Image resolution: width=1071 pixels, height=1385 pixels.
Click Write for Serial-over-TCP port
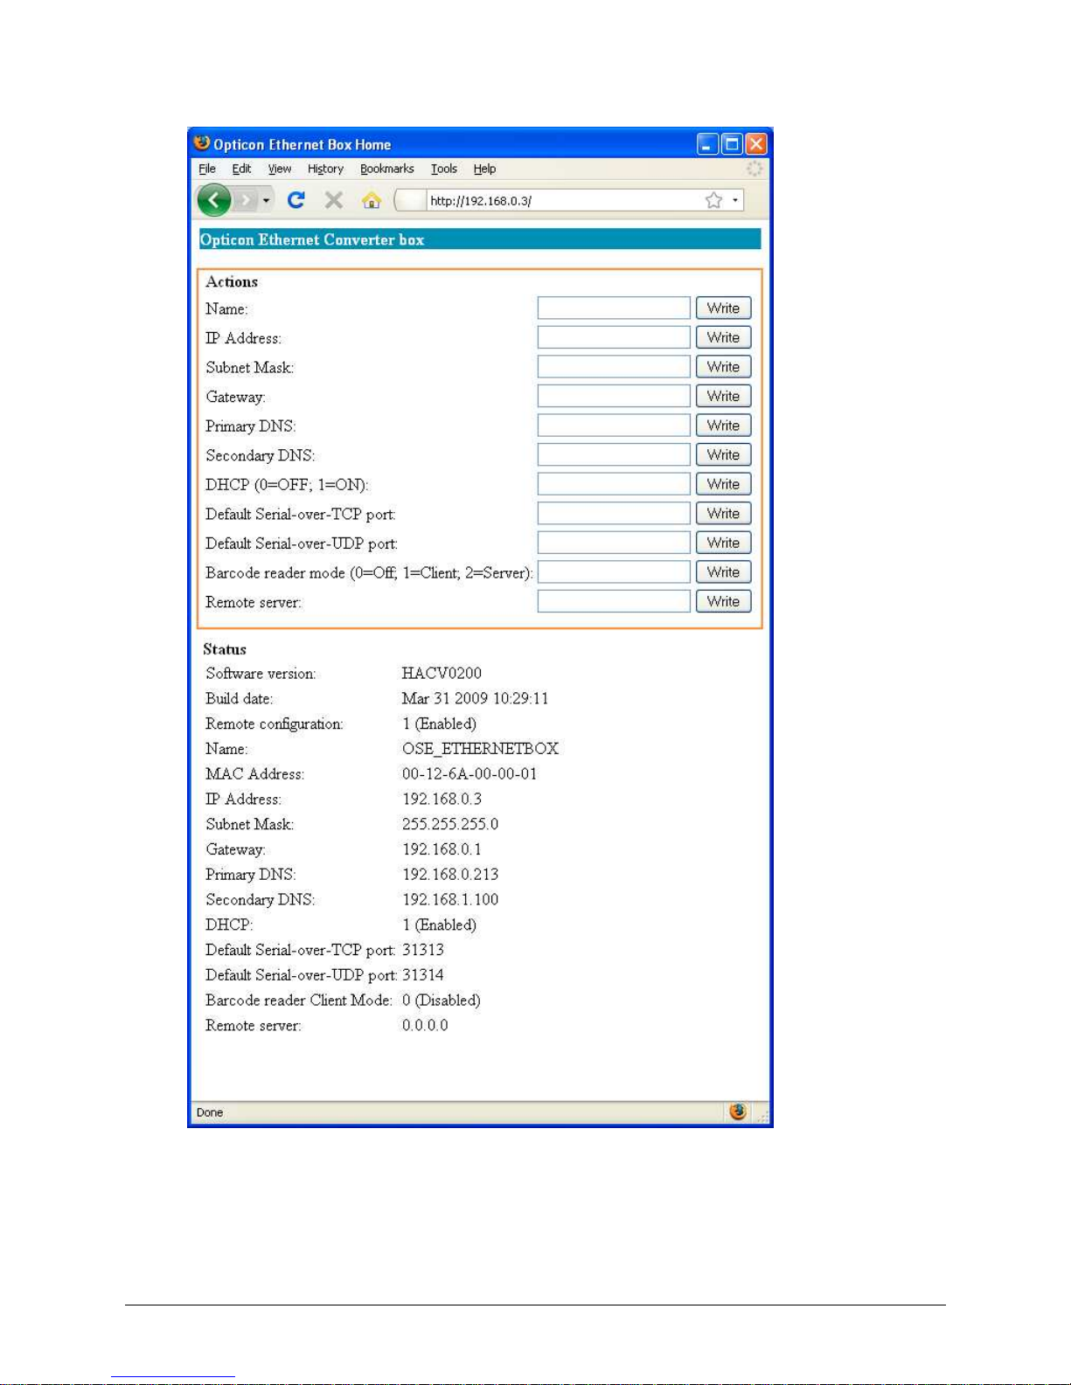pos(723,514)
